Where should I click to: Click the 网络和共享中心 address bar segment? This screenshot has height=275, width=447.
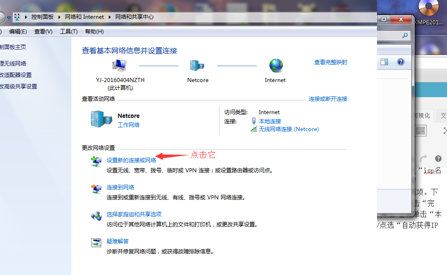click(x=134, y=17)
